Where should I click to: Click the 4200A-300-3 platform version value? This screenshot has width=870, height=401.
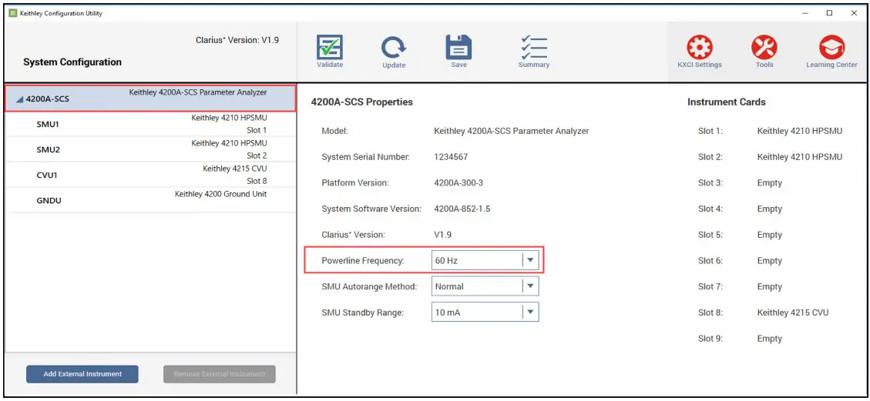pyautogui.click(x=460, y=182)
